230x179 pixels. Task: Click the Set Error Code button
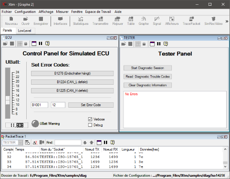point(91,105)
